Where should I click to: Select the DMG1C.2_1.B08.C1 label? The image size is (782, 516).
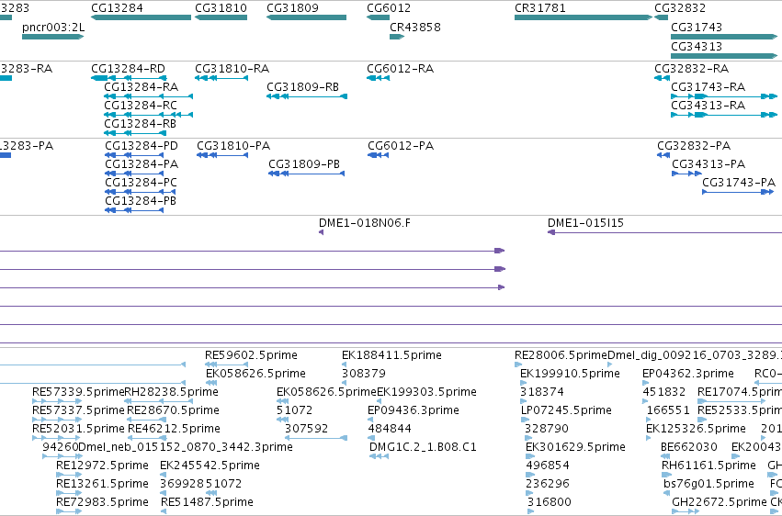423,447
